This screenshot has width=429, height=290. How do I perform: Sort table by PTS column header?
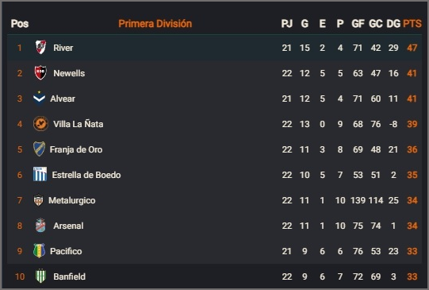pyautogui.click(x=412, y=24)
